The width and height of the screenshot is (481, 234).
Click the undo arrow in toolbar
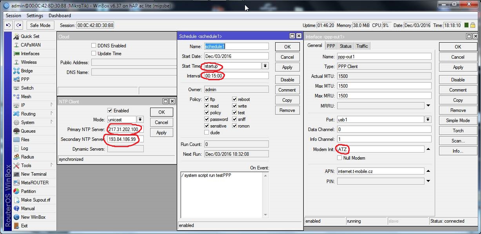pos(9,25)
